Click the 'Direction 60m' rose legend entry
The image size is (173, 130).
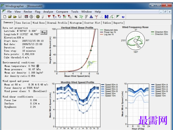[x=159, y=32]
